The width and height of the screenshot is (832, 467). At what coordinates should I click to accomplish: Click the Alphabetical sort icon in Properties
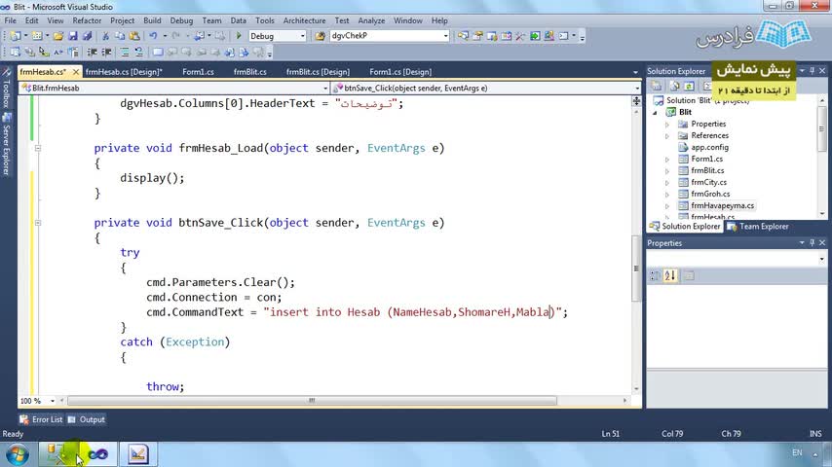point(670,275)
